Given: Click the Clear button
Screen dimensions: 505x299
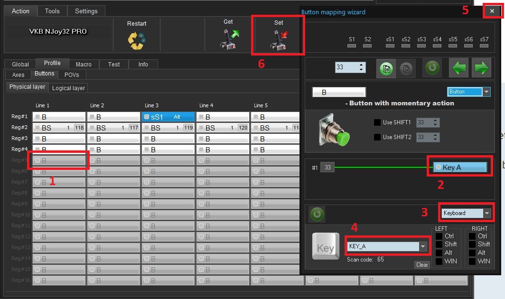Looking at the screenshot, I should pyautogui.click(x=422, y=264).
